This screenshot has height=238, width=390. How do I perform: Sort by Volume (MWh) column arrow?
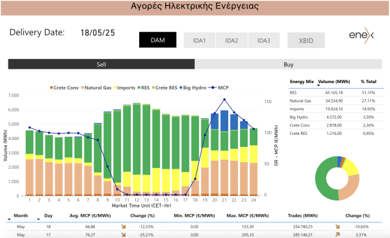[x=318, y=86]
